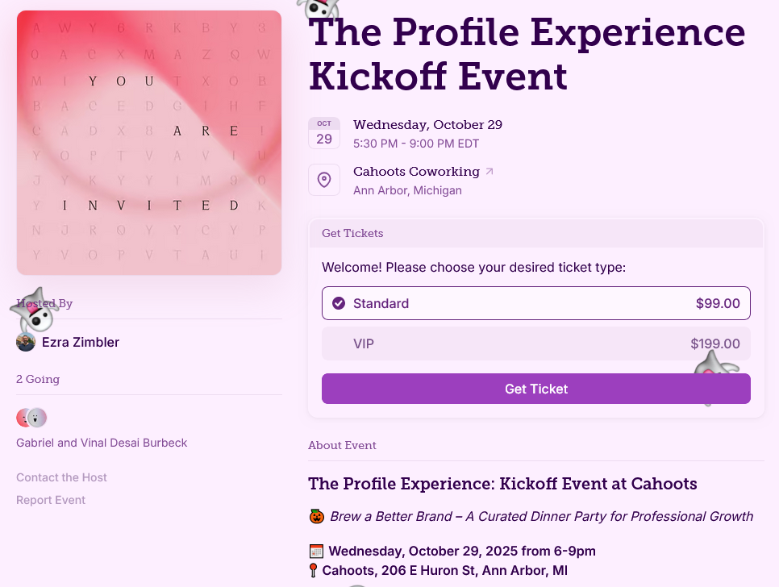779x587 pixels.
Task: Open the You Are Invited cover image
Action: (x=149, y=143)
